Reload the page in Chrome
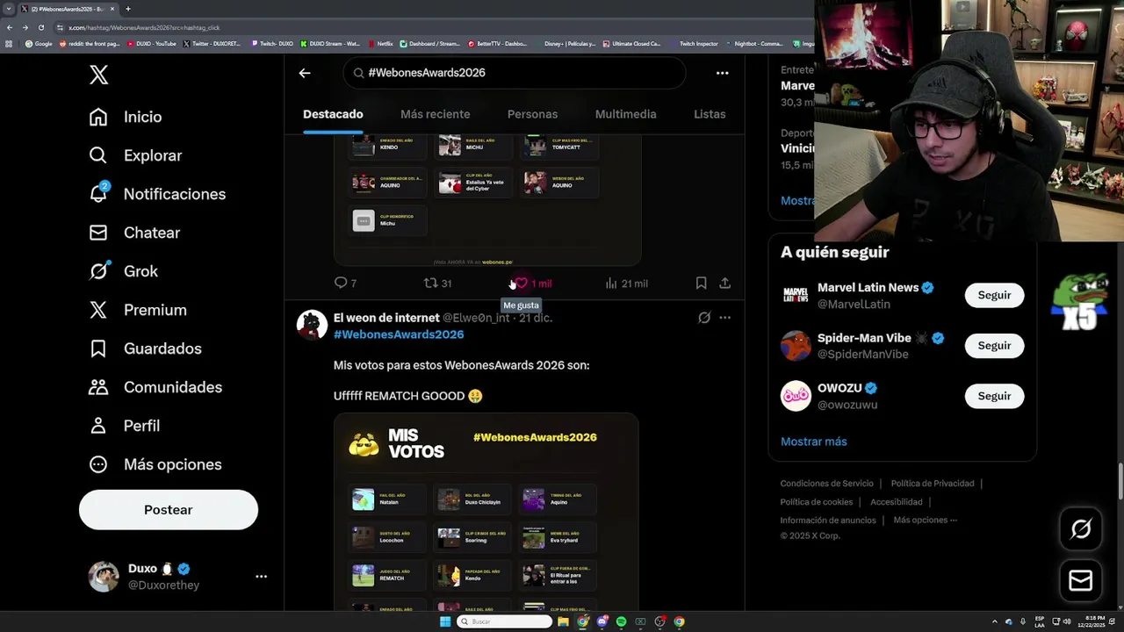The width and height of the screenshot is (1124, 632). coord(40,27)
